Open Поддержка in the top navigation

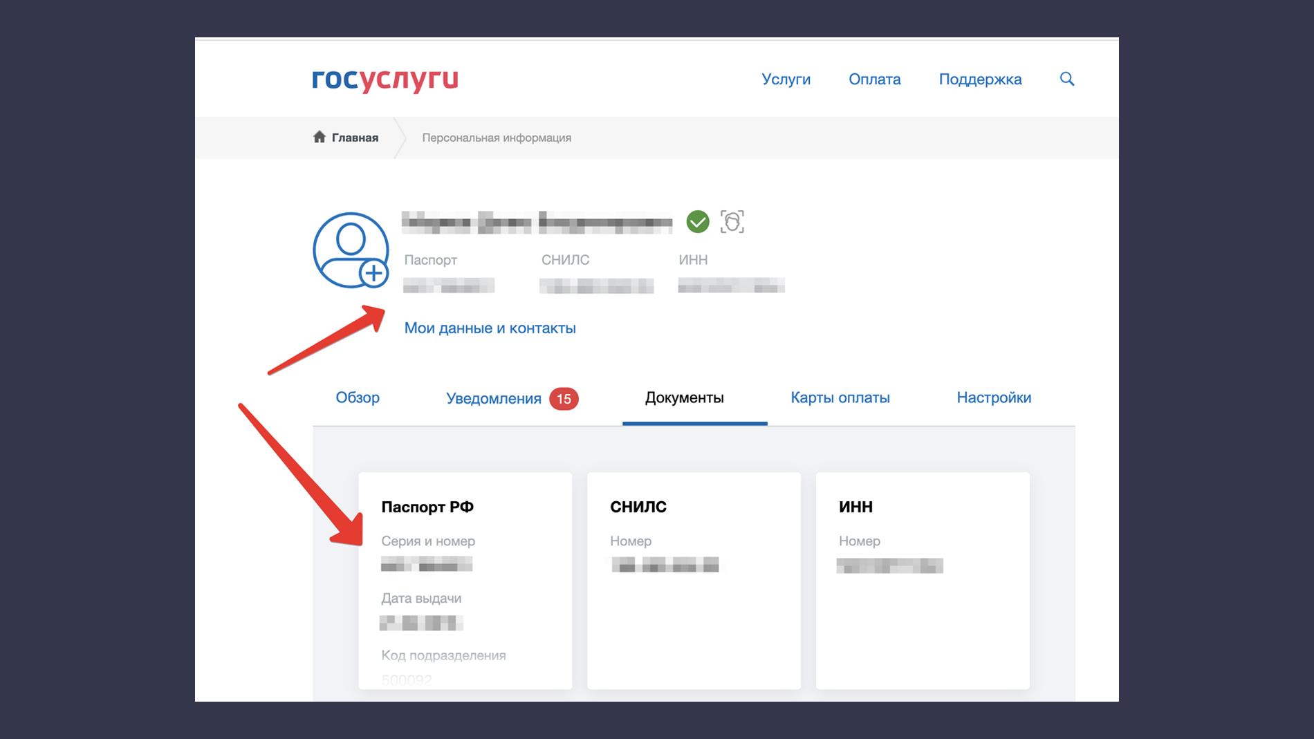980,79
